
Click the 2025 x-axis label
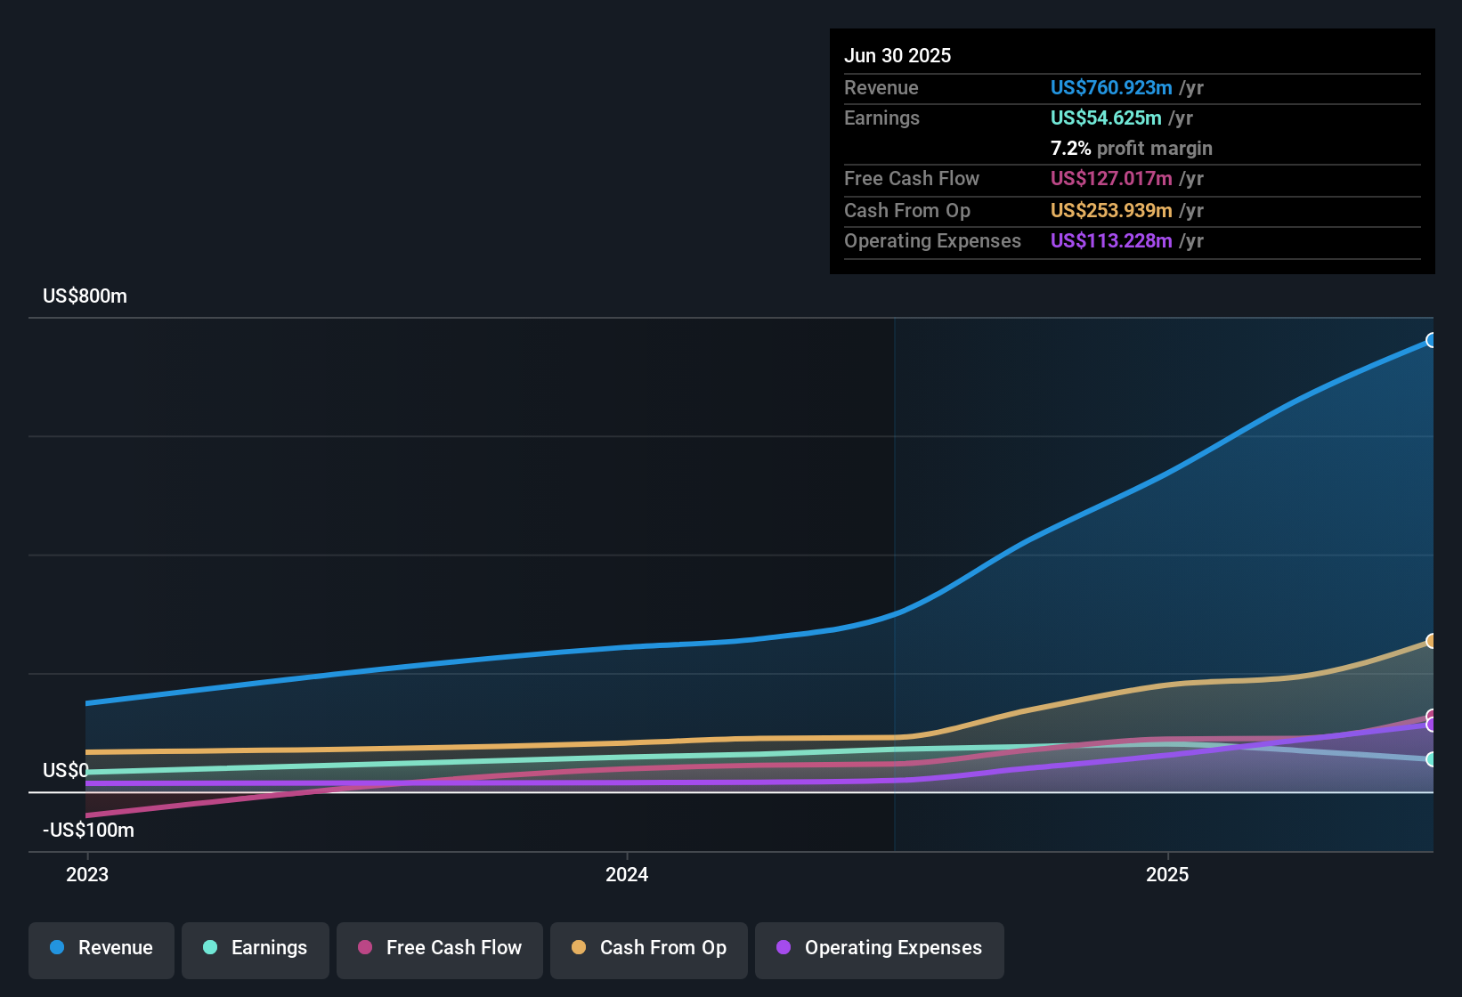click(1167, 874)
